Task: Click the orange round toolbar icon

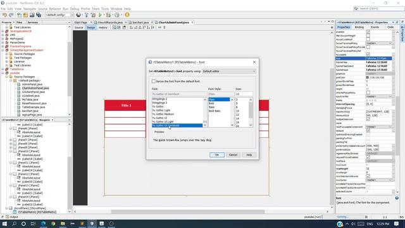Action: click(x=127, y=15)
